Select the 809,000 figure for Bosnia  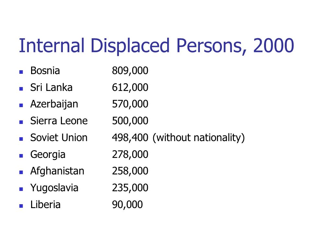tap(130, 71)
